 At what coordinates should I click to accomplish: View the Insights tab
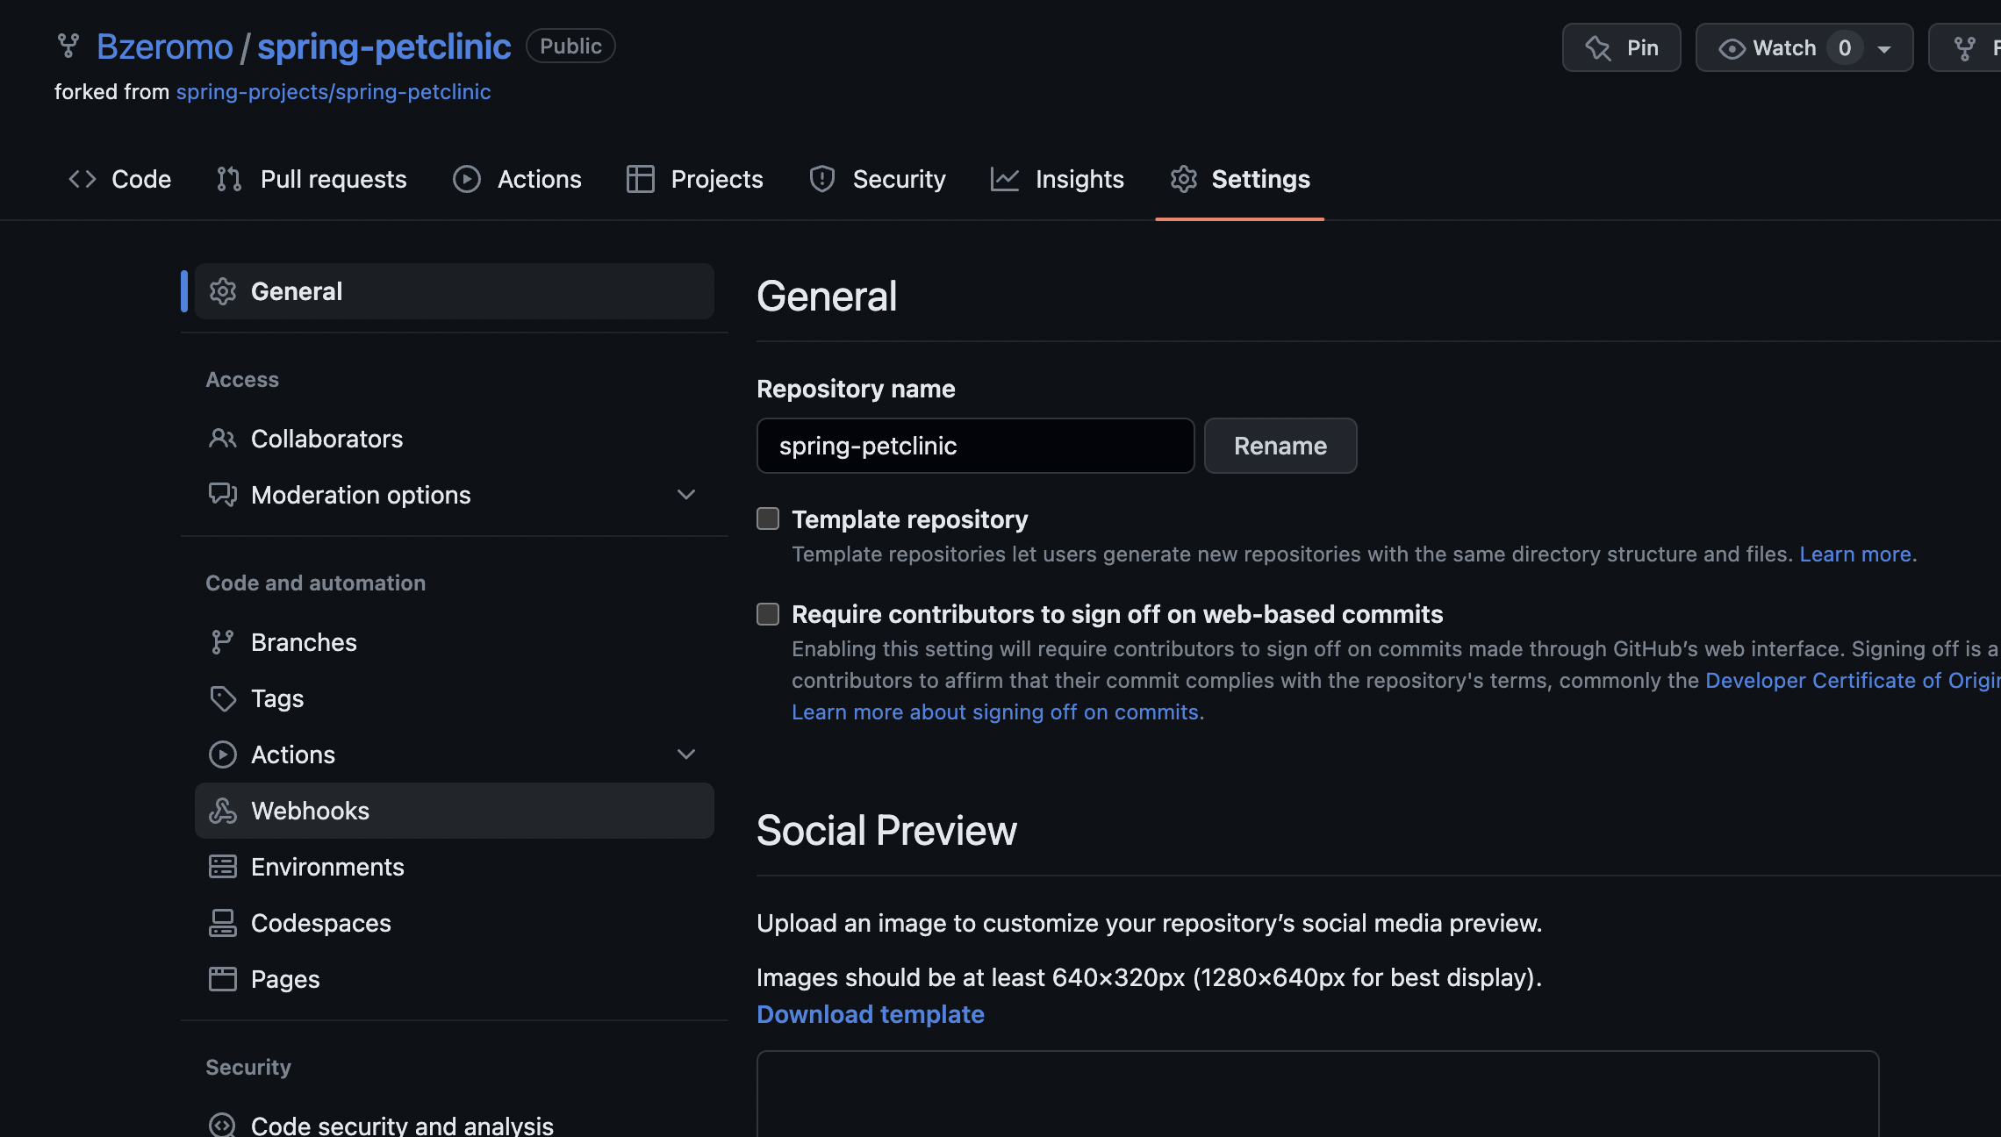[1058, 179]
